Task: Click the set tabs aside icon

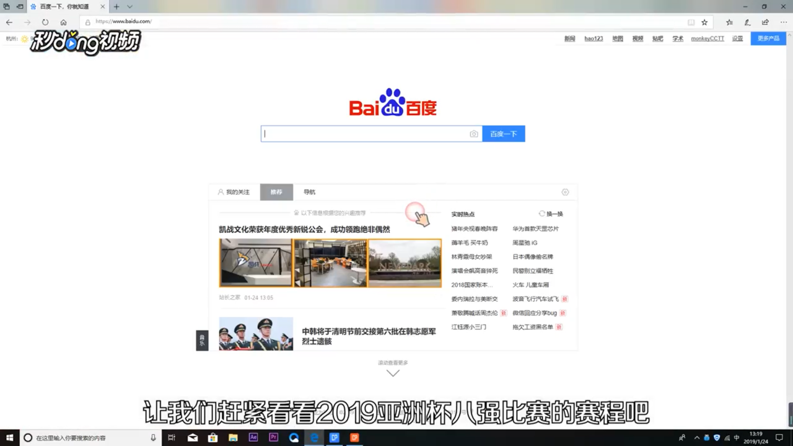Action: [x=20, y=7]
